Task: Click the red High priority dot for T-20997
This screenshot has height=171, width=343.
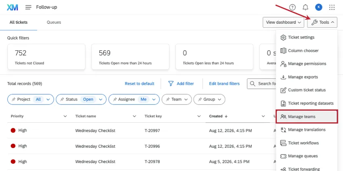Action: 13,130
